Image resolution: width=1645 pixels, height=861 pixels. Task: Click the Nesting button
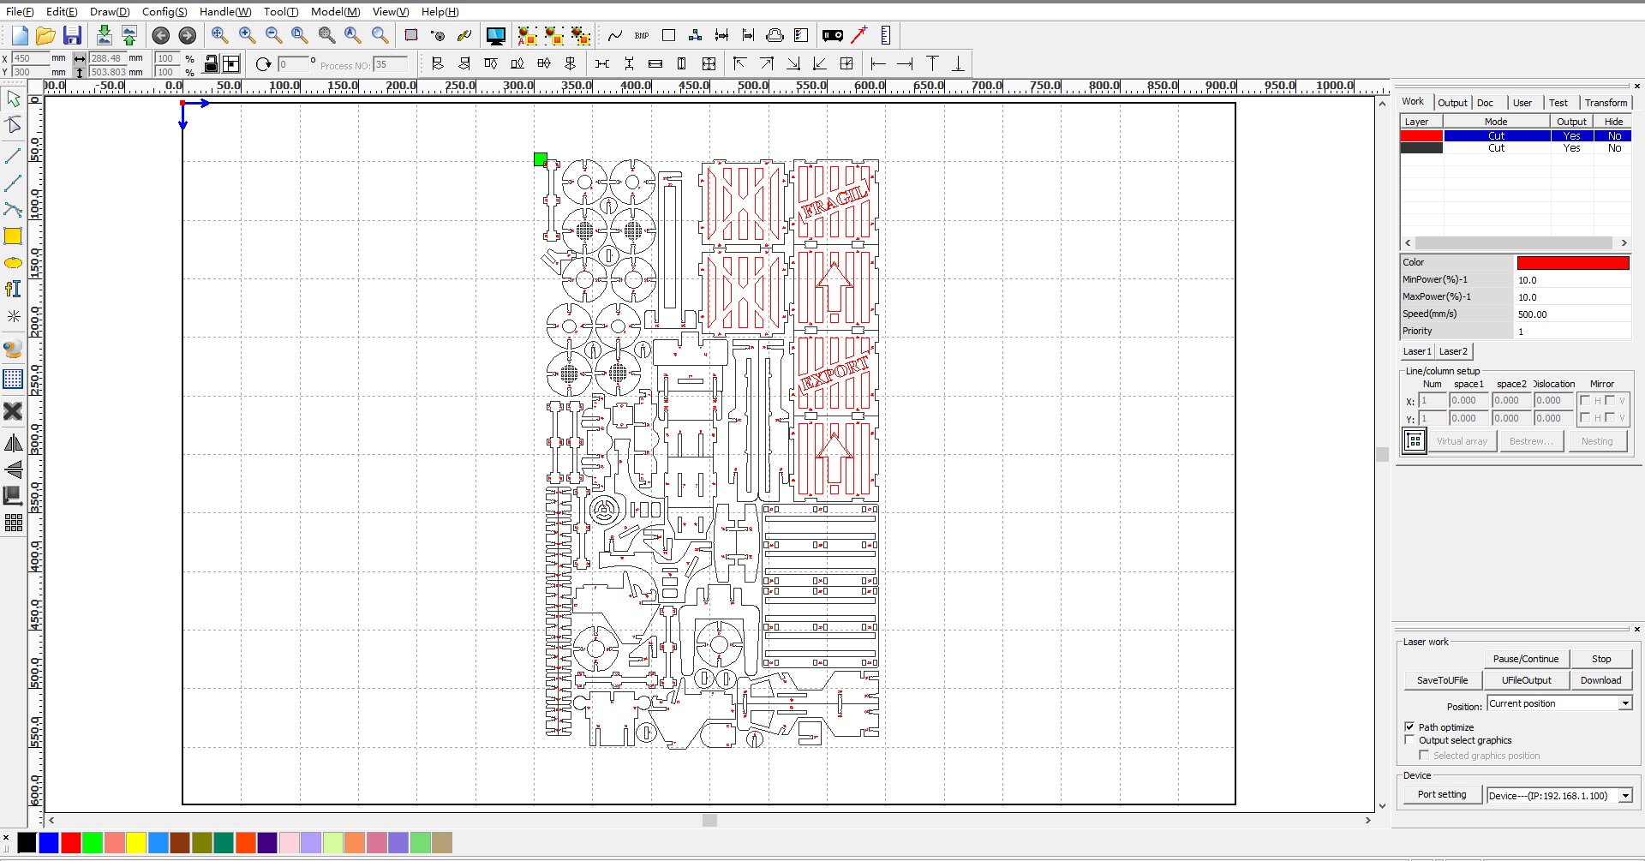1597,440
